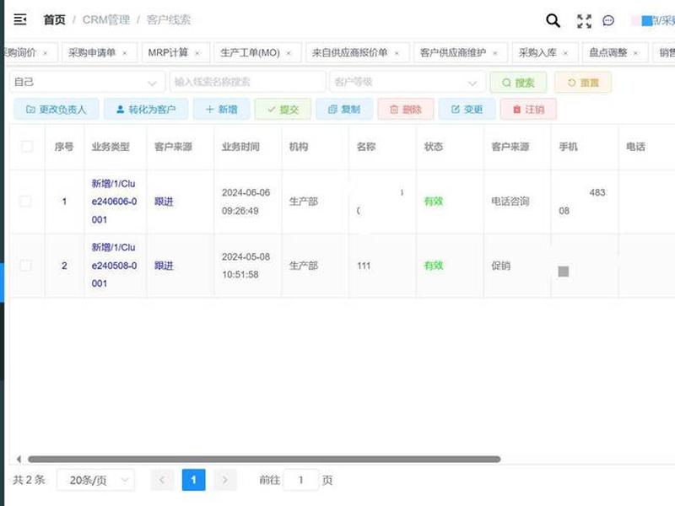The height and width of the screenshot is (506, 675).
Task: Click the 重置 reset button
Action: pos(583,83)
